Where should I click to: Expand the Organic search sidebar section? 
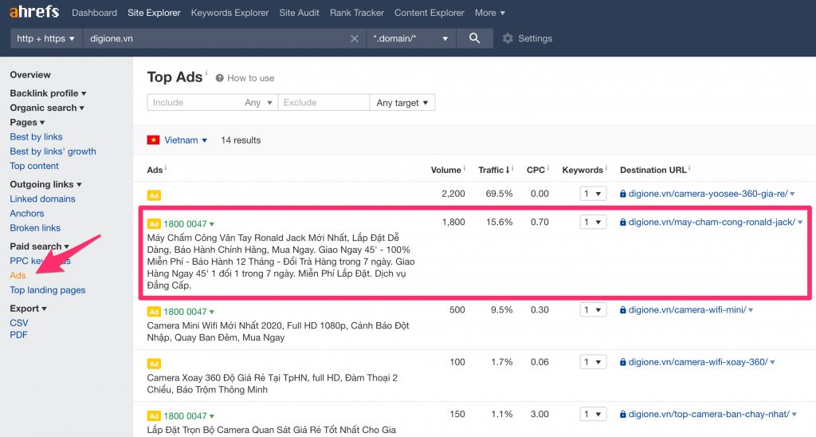(47, 108)
